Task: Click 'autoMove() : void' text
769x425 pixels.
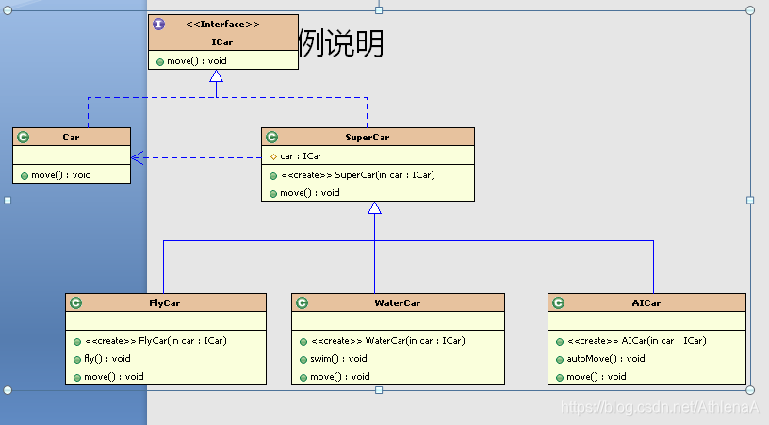Action: (606, 359)
